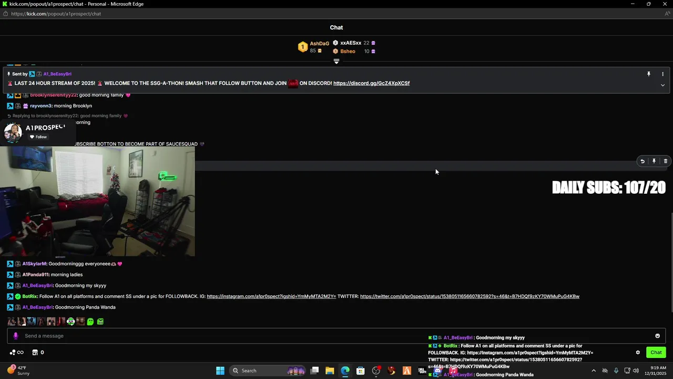Expand pinned message with chevron arrow
This screenshot has width=673, height=379.
tap(662, 85)
